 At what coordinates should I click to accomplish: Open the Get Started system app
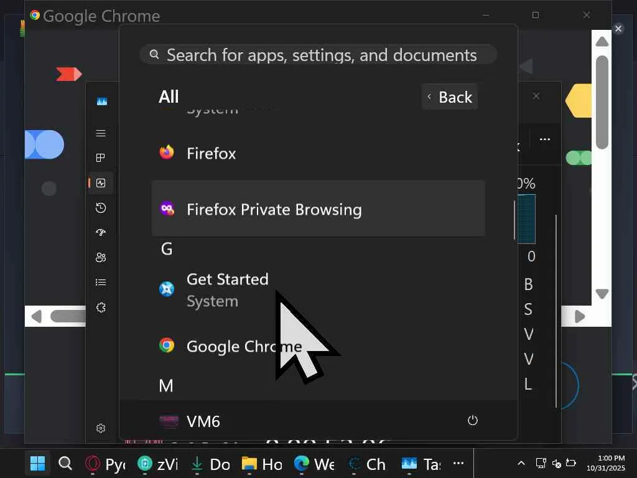[318, 290]
